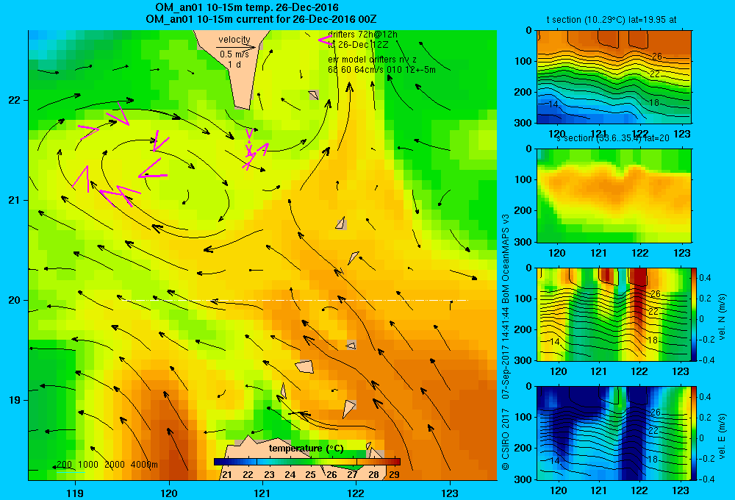Click latitude label '22' on main map axis

pyautogui.click(x=15, y=101)
